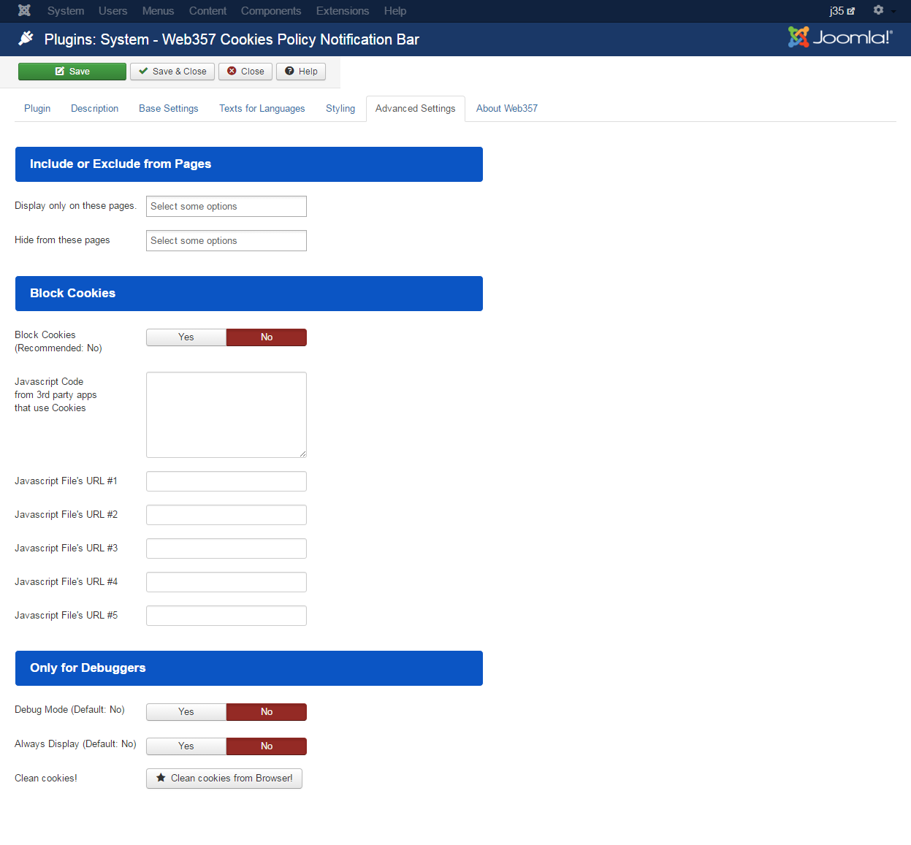The width and height of the screenshot is (911, 845).
Task: Open the Menus menu
Action: click(x=159, y=11)
